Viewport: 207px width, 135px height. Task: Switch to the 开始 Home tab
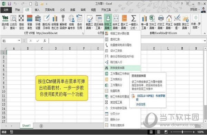pyautogui.click(x=18, y=10)
